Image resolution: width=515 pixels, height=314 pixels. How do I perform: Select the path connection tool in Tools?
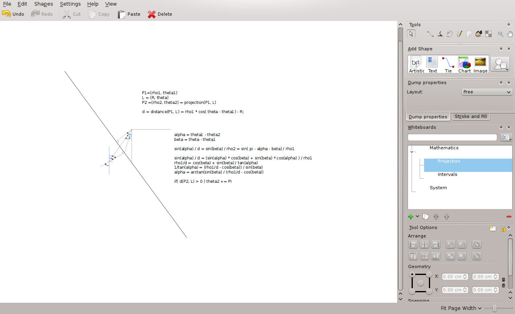pos(430,34)
